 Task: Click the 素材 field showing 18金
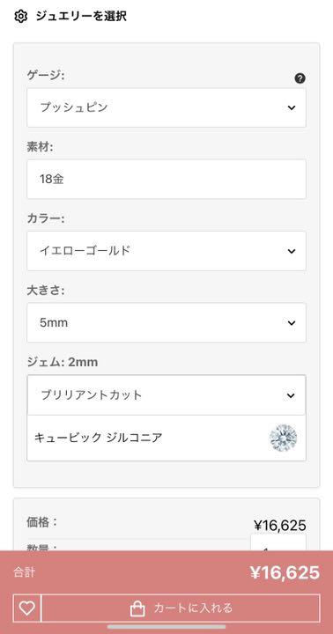166,179
